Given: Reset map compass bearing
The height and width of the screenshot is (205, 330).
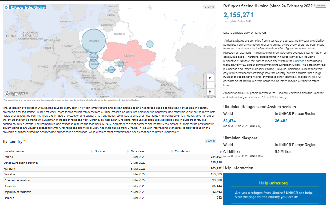Looking at the screenshot, I should coord(210,92).
